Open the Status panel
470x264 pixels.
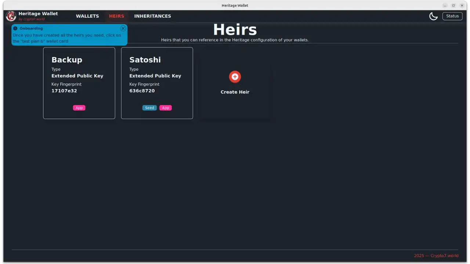click(452, 16)
